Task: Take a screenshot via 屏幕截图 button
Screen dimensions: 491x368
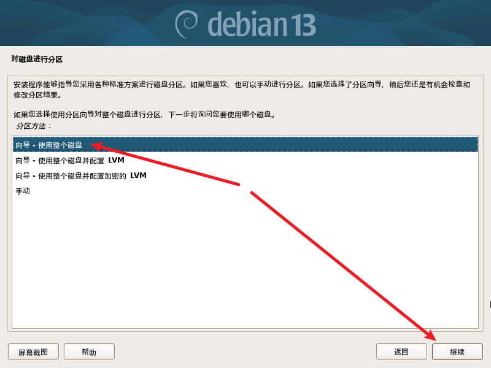Action: click(x=34, y=351)
